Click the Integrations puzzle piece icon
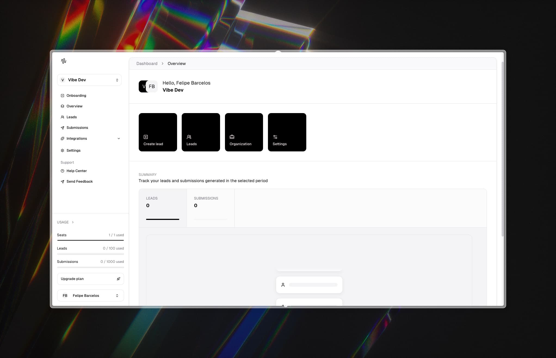 [63, 138]
